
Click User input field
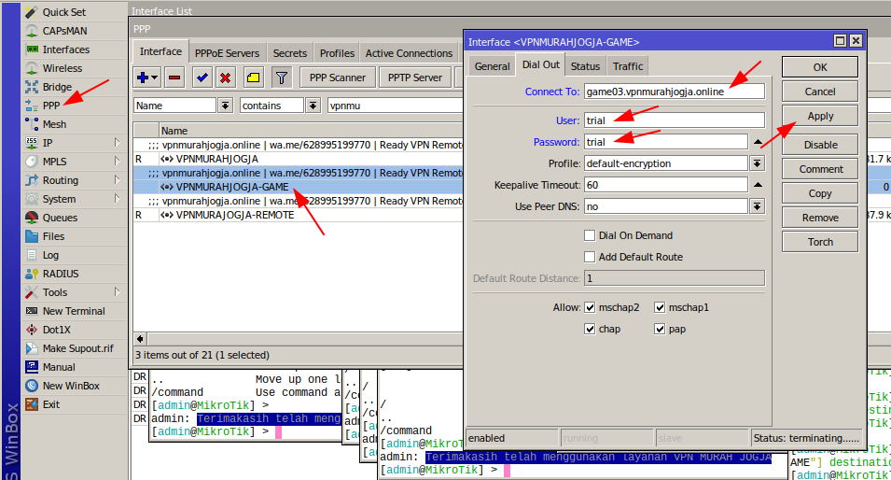675,120
